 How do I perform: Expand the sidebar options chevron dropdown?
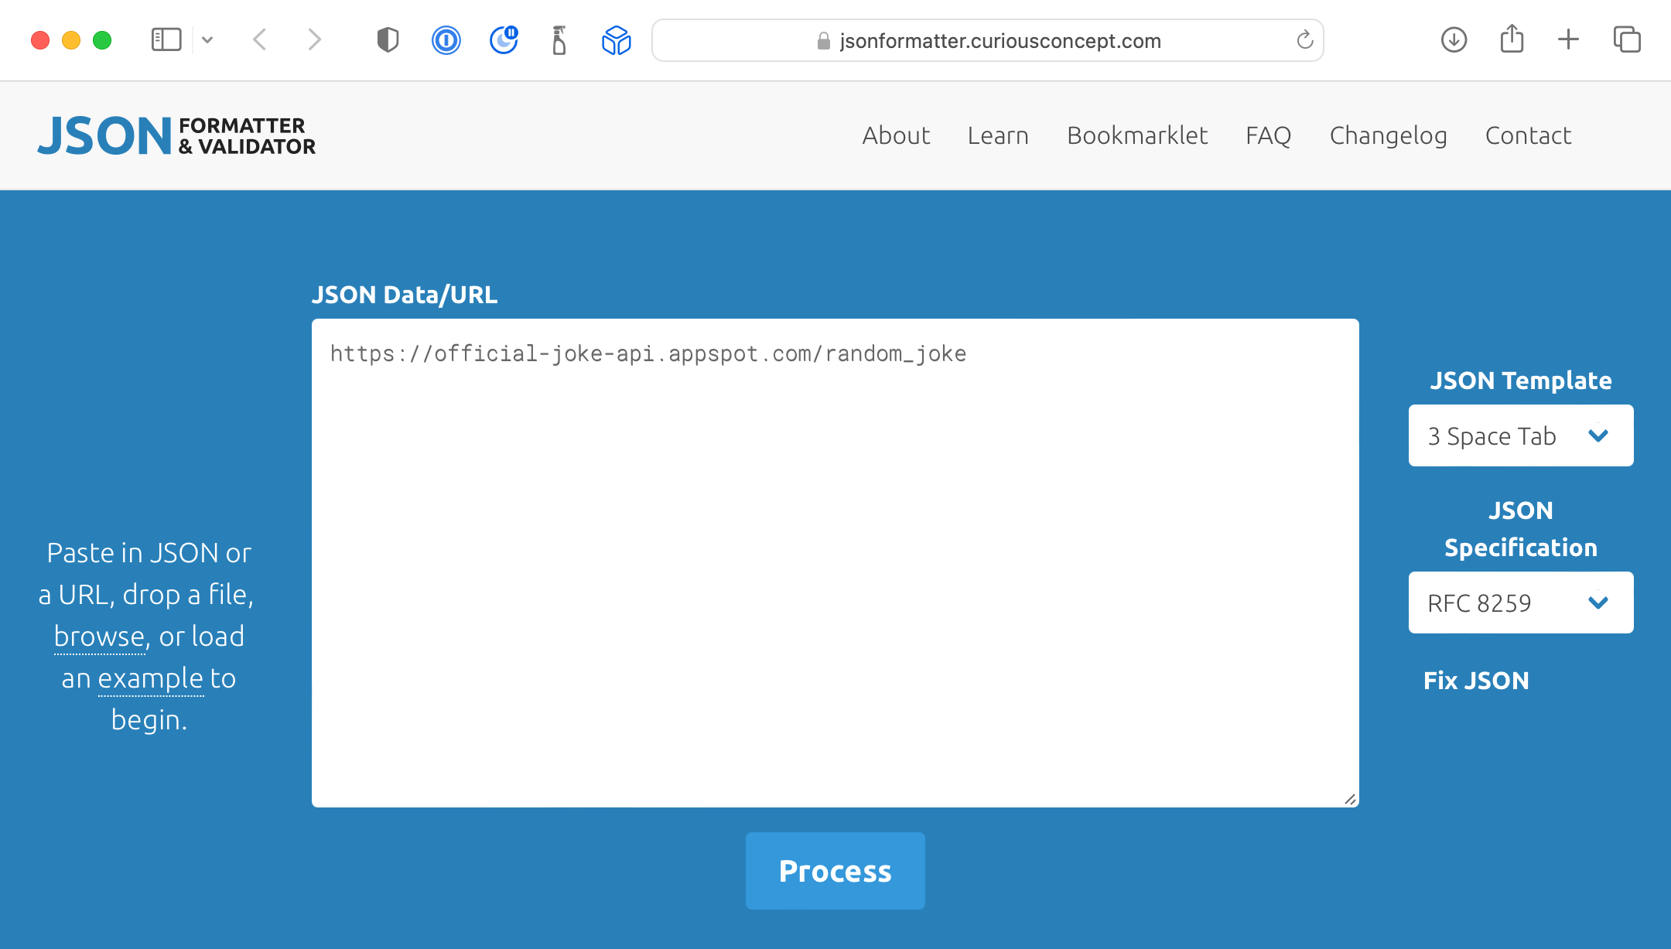pos(207,39)
